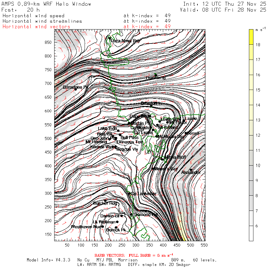
Task: Click the 'Butcher Rdg' map label
Action: pos(105,203)
